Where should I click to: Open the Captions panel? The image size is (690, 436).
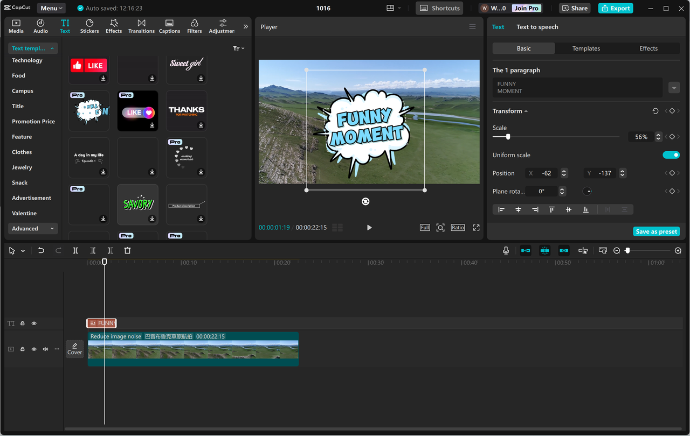click(169, 26)
